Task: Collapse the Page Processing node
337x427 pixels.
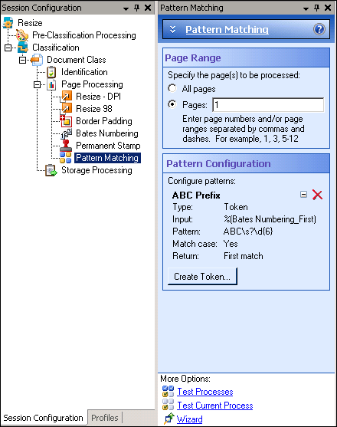Action: (x=37, y=84)
